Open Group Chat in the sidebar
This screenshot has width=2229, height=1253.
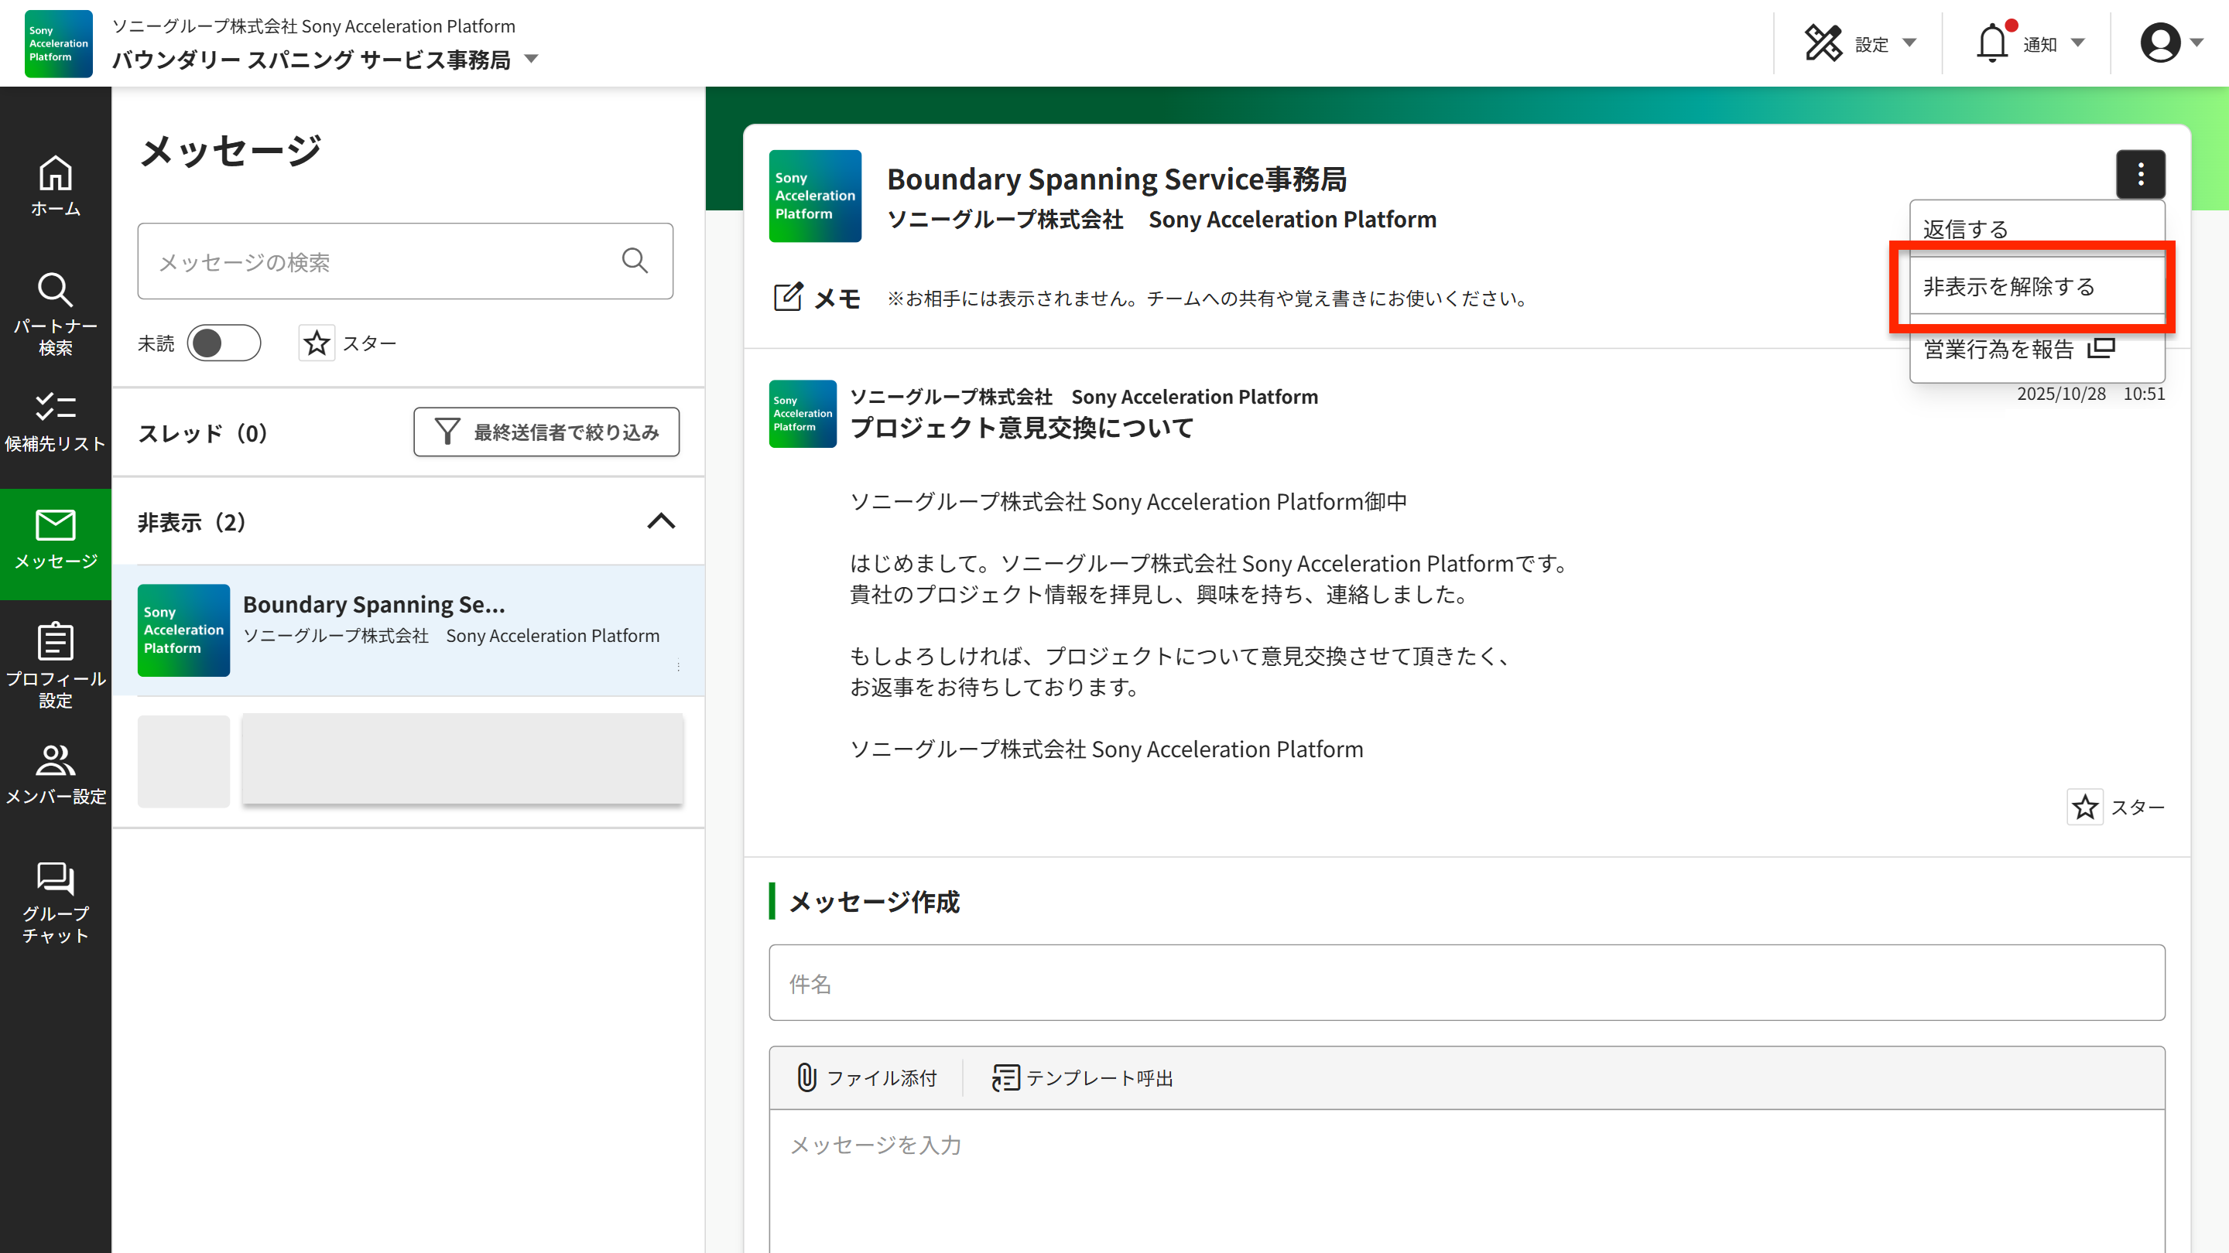tap(56, 902)
